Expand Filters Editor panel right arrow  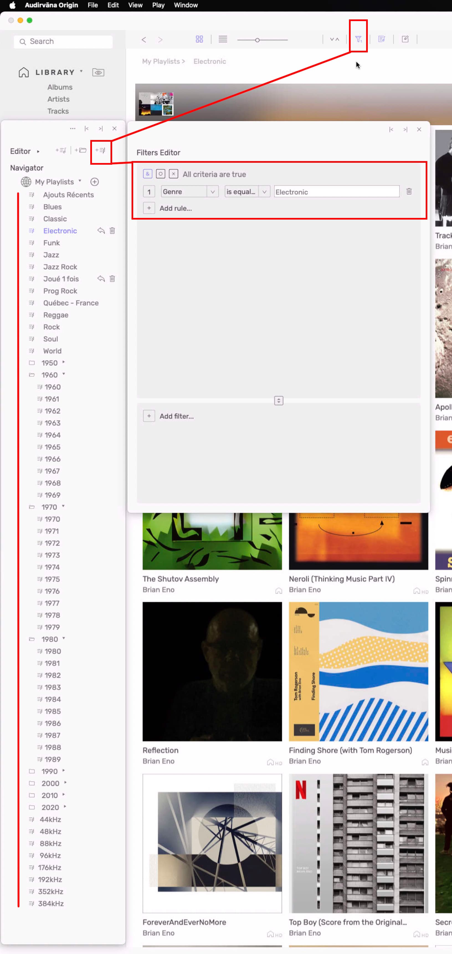405,129
